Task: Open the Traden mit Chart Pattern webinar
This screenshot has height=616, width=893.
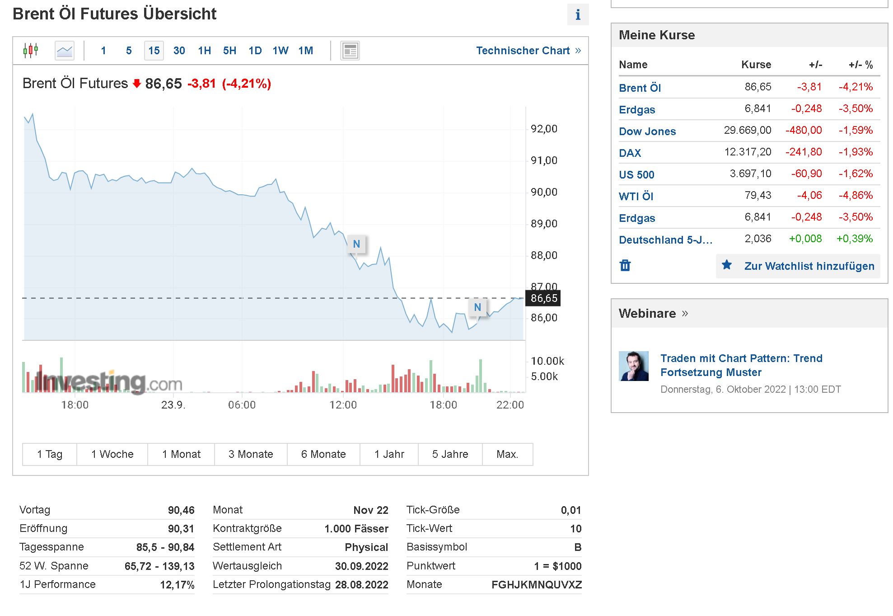Action: [x=741, y=365]
